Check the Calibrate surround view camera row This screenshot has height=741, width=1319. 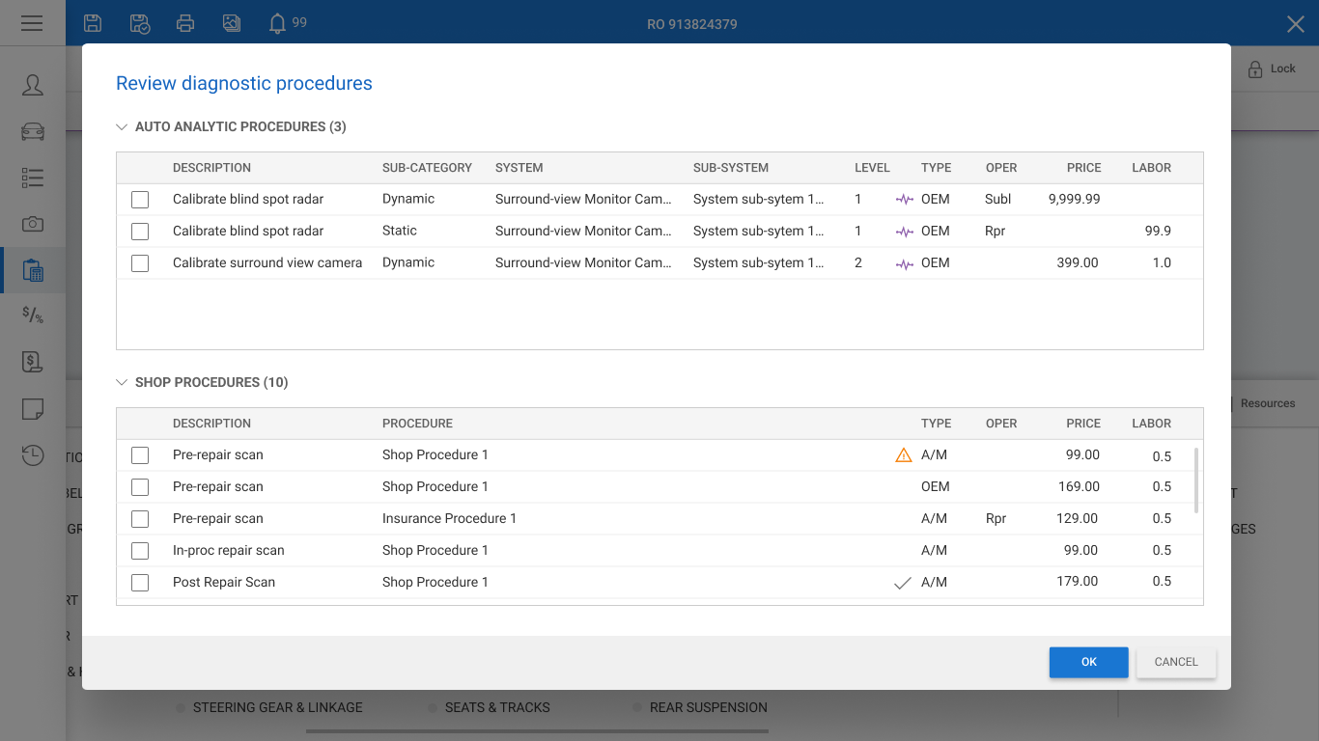pos(140,263)
